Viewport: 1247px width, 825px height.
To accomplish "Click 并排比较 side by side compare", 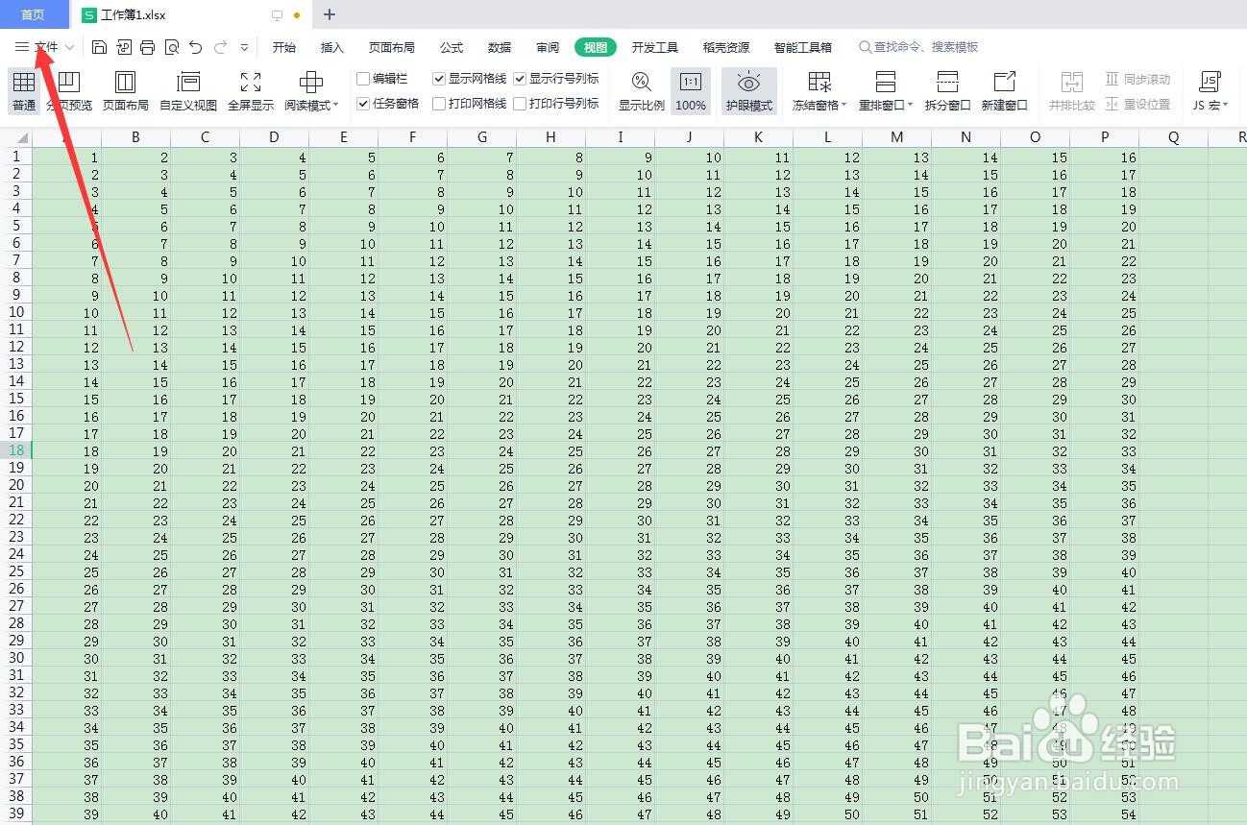I will (x=1072, y=92).
